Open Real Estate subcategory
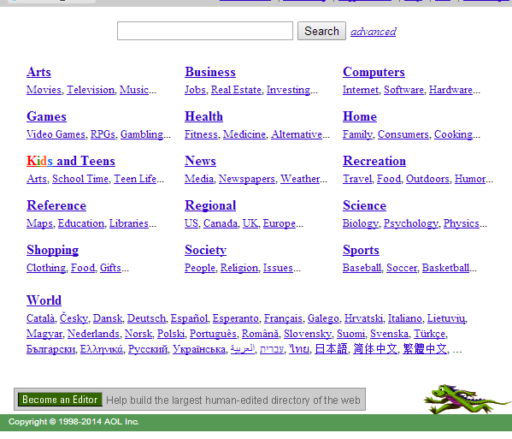The height and width of the screenshot is (439, 512). [237, 90]
